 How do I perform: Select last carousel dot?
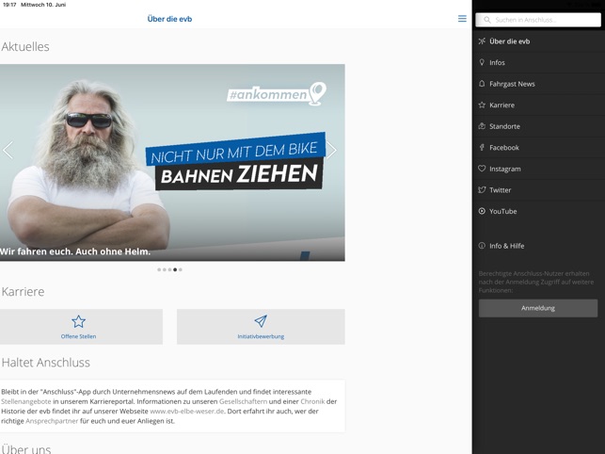click(181, 269)
